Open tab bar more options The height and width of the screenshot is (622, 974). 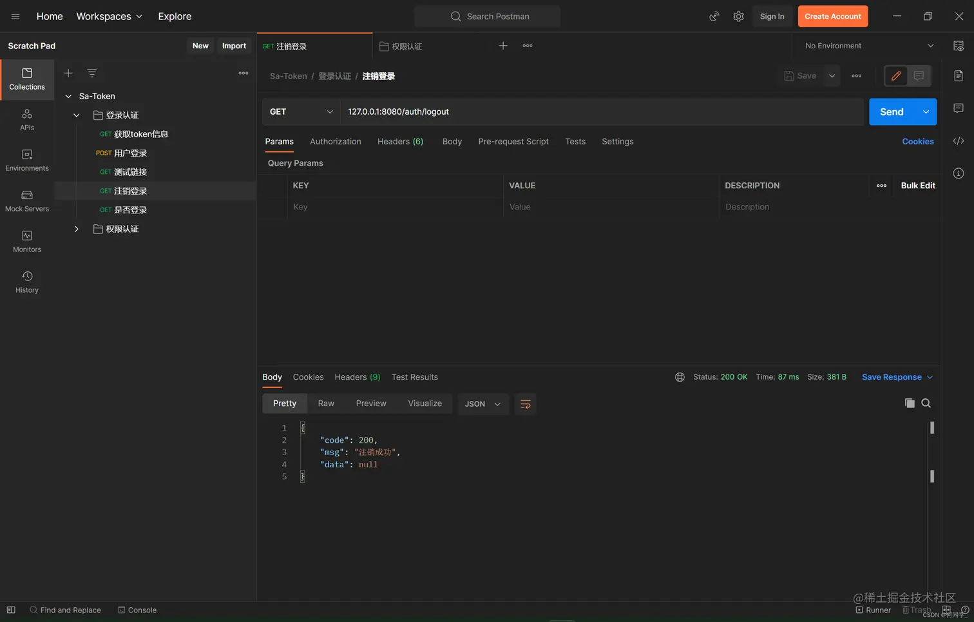(528, 46)
